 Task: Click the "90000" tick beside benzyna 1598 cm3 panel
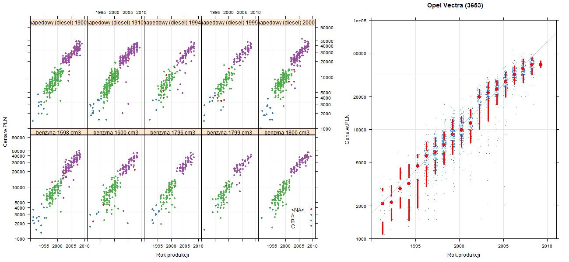[18, 138]
